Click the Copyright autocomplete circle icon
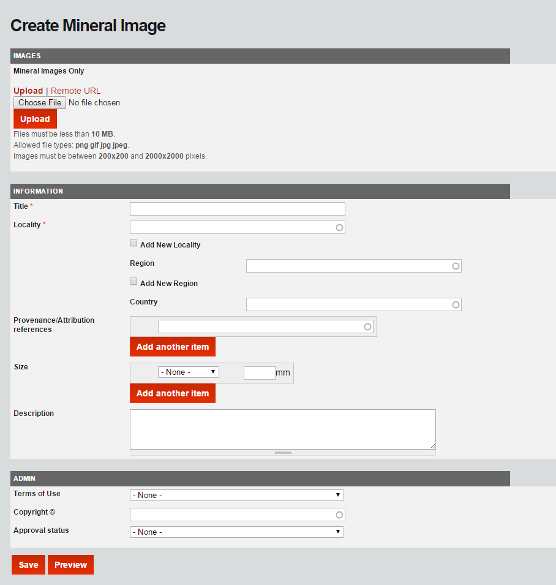The image size is (556, 585). (x=339, y=515)
